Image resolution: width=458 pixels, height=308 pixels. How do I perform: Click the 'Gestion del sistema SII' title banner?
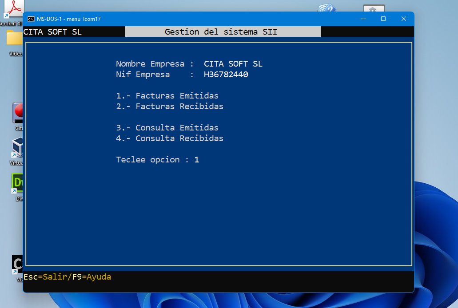(223, 32)
